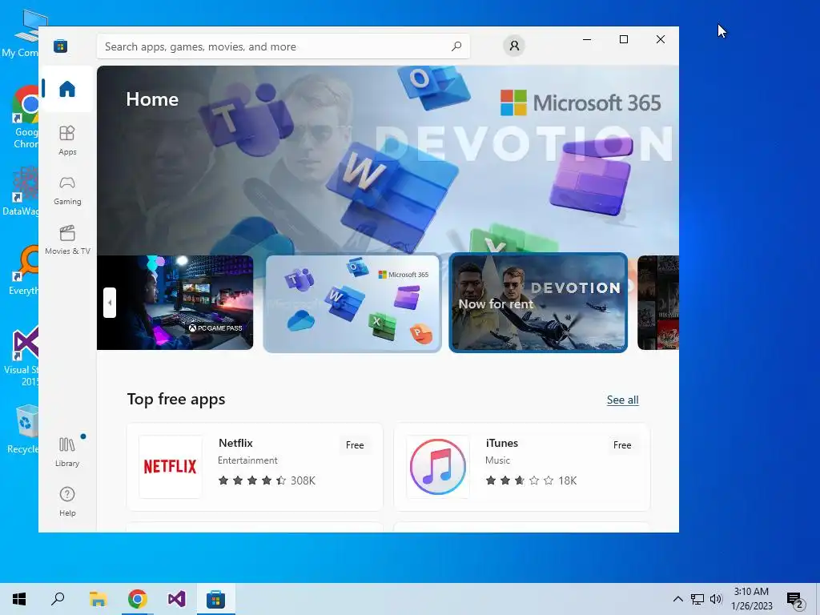
Task: Open the volume speaker tray icon
Action: coord(716,599)
